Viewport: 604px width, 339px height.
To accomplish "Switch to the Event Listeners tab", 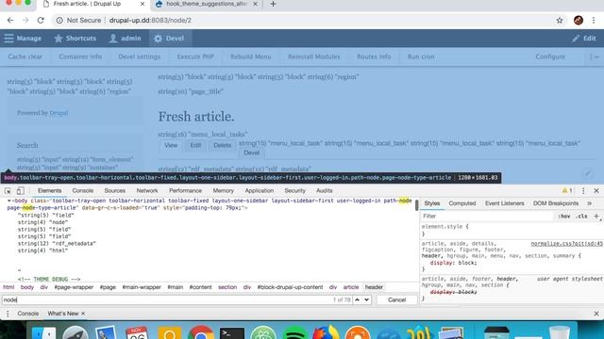I will [x=505, y=203].
